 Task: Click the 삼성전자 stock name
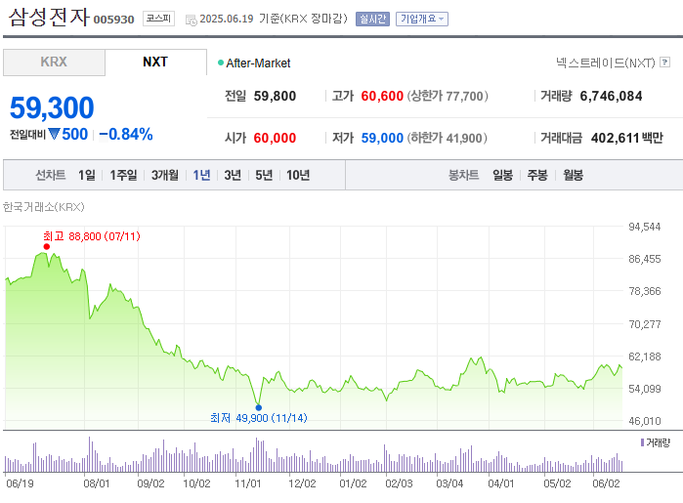pyautogui.click(x=49, y=18)
